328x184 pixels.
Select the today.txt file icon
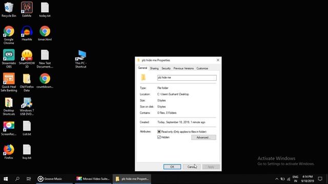[x=45, y=9]
